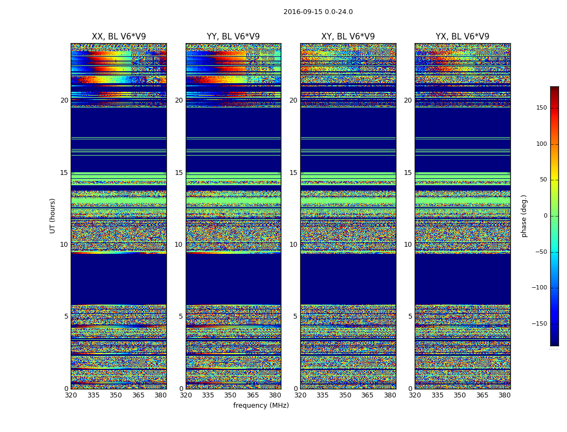Click the "20" UT tick of YY plot
Image resolution: width=567 pixels, height=432 pixels.
pyautogui.click(x=179, y=100)
